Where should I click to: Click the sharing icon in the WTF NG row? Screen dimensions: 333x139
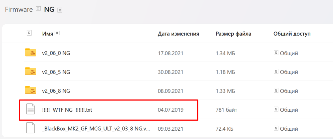point(276,109)
